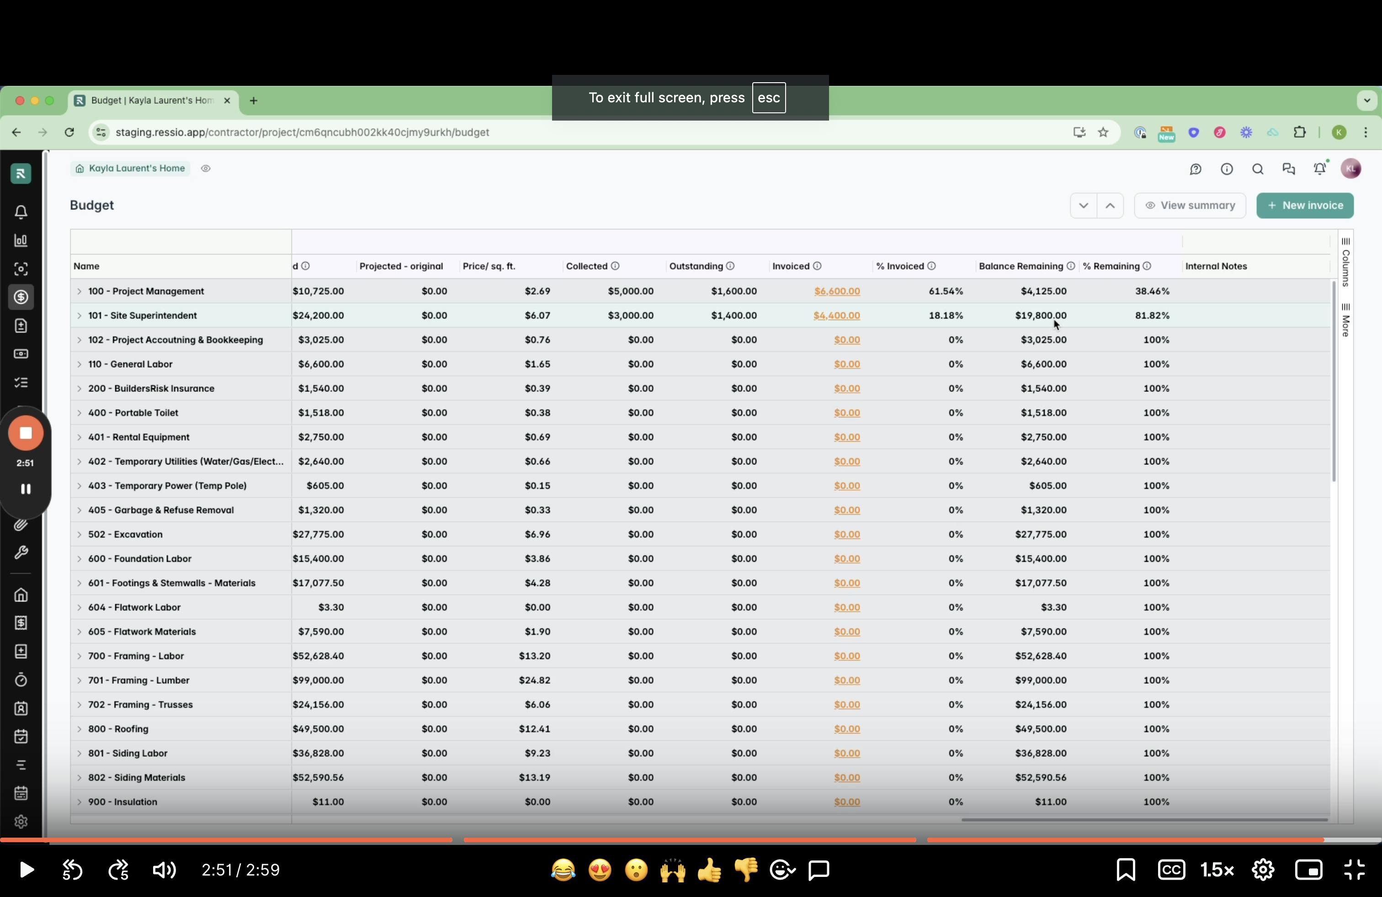Viewport: 1382px width, 897px height.
Task: Open the $6,600.00 invoiced link
Action: pos(837,291)
